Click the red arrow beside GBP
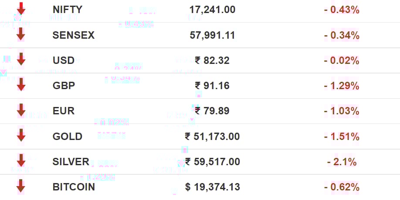The width and height of the screenshot is (400, 200). (x=21, y=84)
